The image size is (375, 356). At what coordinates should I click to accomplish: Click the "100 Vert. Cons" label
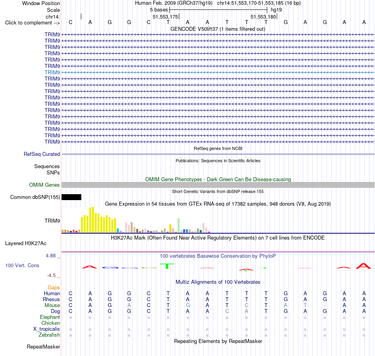tap(22, 265)
